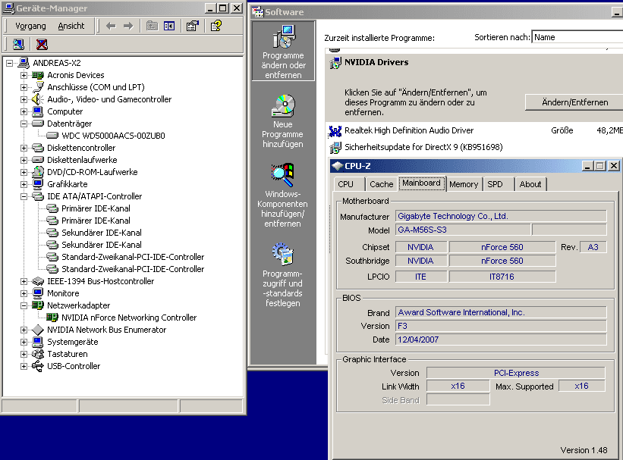Click the Audio-, Video- und Gamecontroller speaker icon

pos(37,99)
